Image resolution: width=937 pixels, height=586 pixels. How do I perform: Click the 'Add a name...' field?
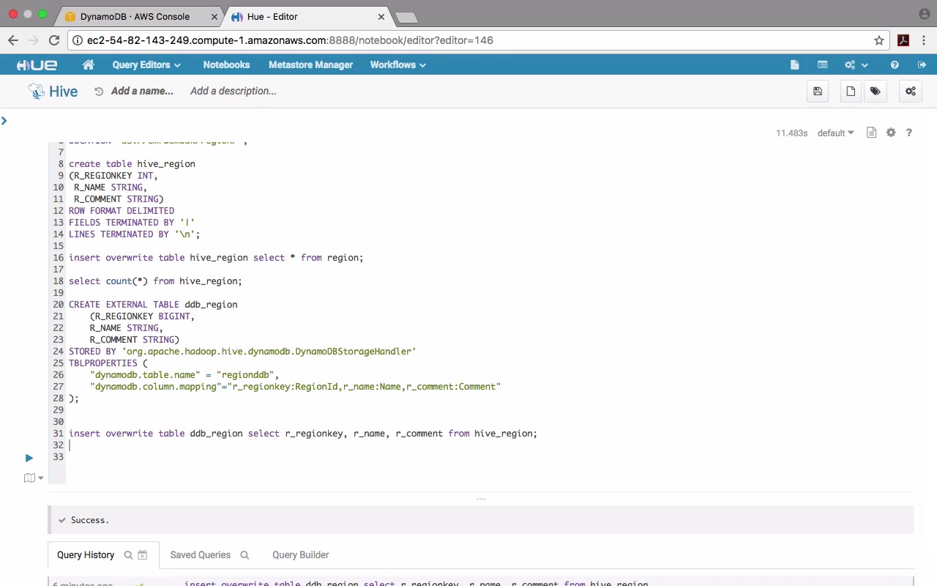(x=142, y=91)
